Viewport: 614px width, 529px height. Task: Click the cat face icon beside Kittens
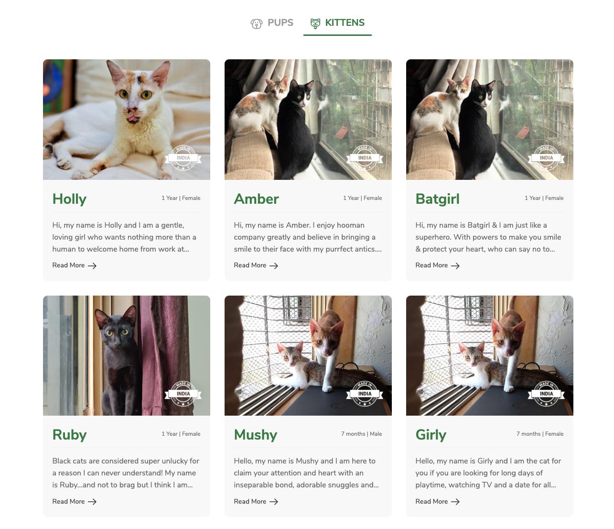[x=315, y=23]
